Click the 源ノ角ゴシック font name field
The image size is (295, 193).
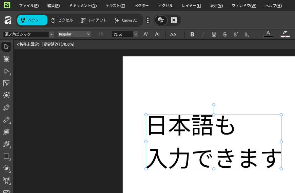click(26, 34)
